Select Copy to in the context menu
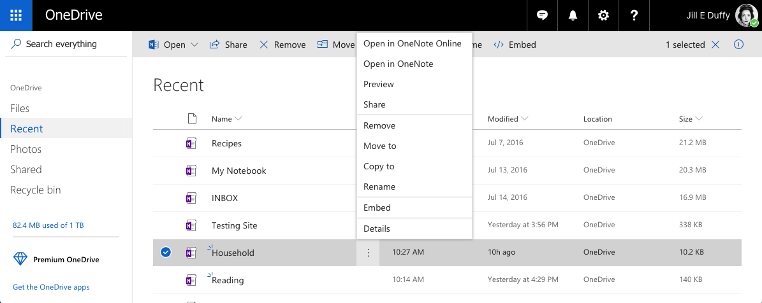The height and width of the screenshot is (303, 762). click(x=414, y=166)
